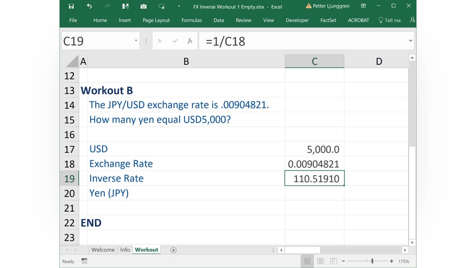Click the Workout B heading cell
Image resolution: width=476 pixels, height=268 pixels.
click(107, 91)
